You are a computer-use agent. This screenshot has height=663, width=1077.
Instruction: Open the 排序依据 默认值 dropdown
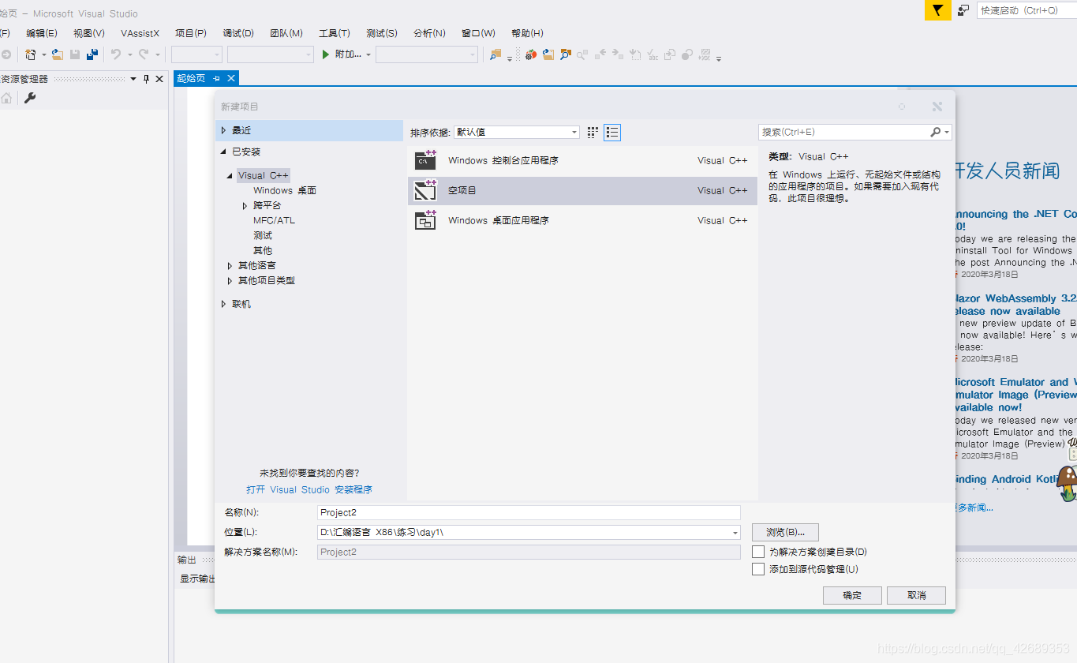pyautogui.click(x=517, y=133)
